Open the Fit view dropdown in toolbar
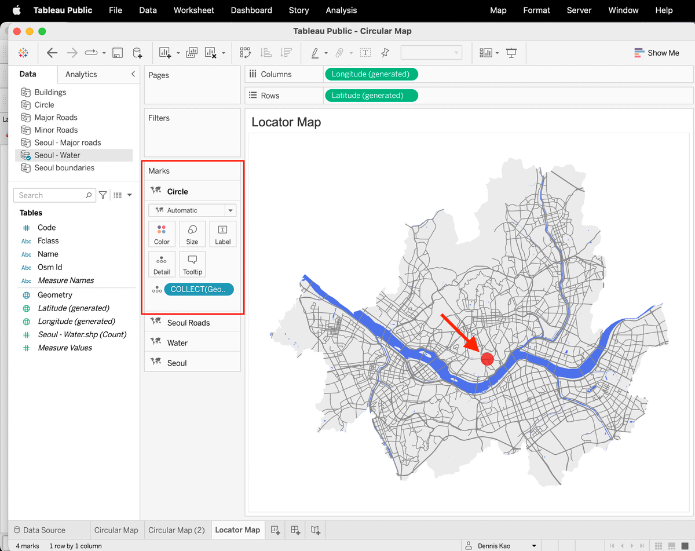Image resolution: width=695 pixels, height=551 pixels. (431, 53)
